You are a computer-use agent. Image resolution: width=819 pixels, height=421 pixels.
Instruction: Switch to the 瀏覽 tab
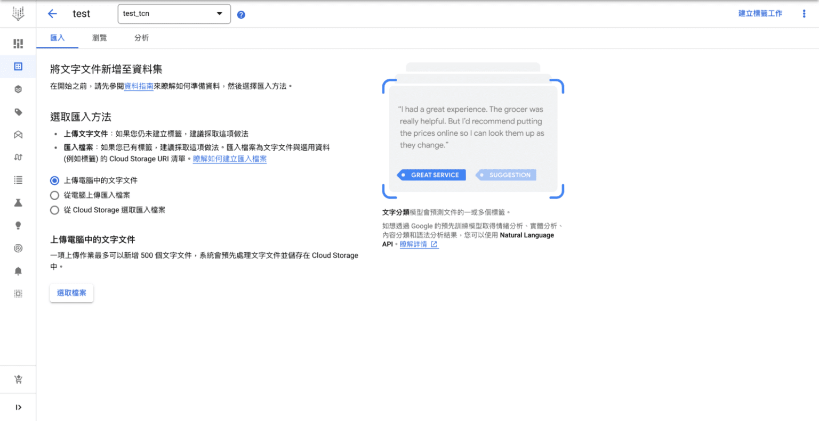(x=99, y=38)
